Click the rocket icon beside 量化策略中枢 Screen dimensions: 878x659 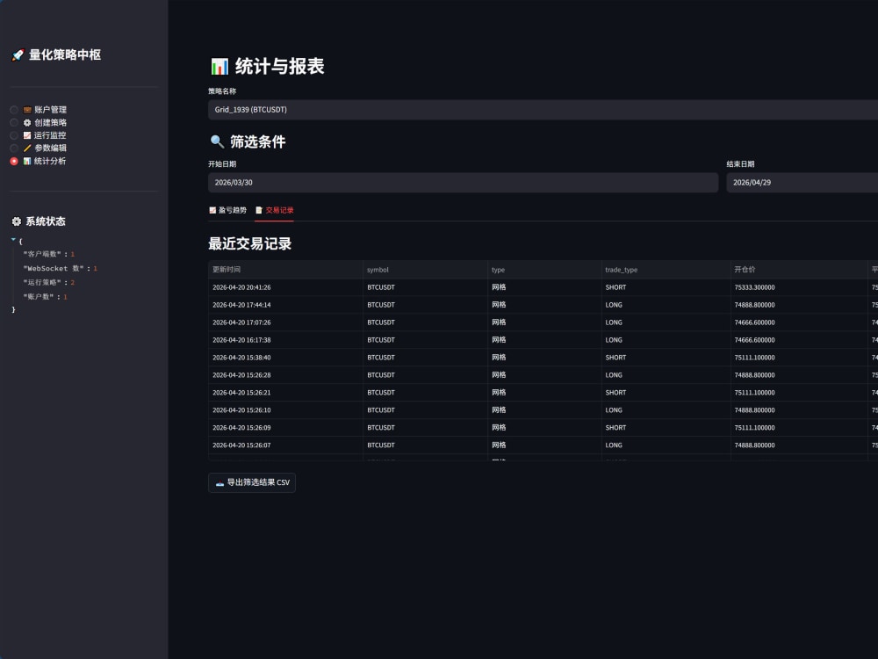click(18, 54)
